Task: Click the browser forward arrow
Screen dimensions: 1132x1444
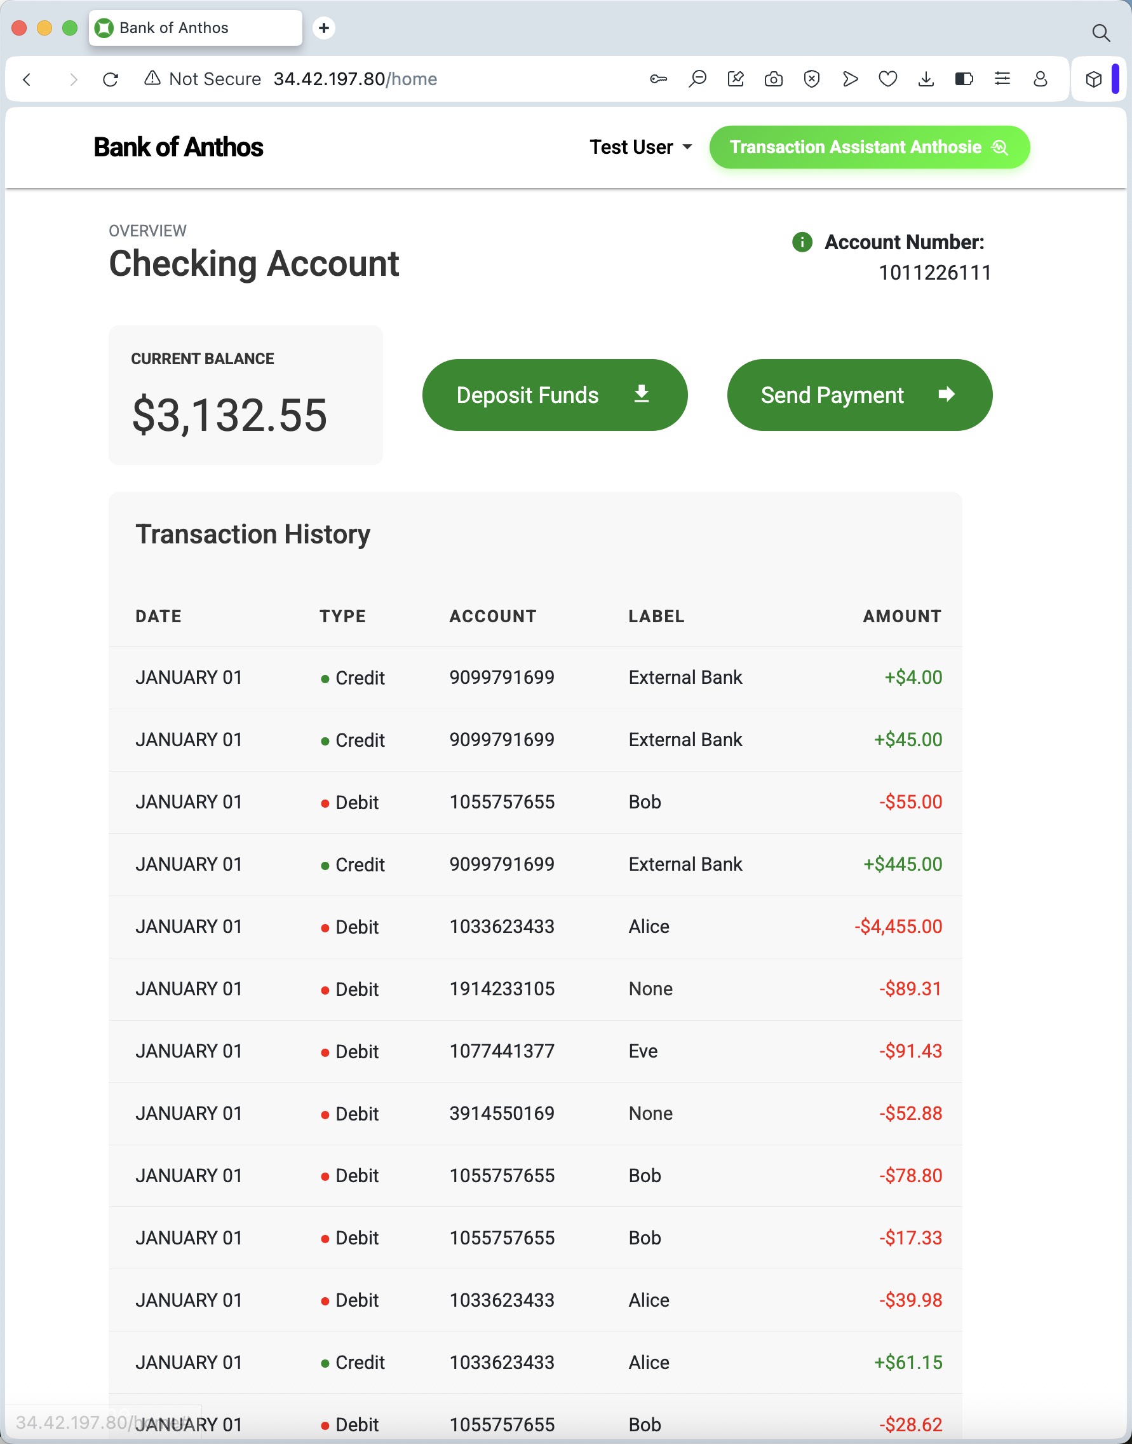Action: tap(73, 79)
